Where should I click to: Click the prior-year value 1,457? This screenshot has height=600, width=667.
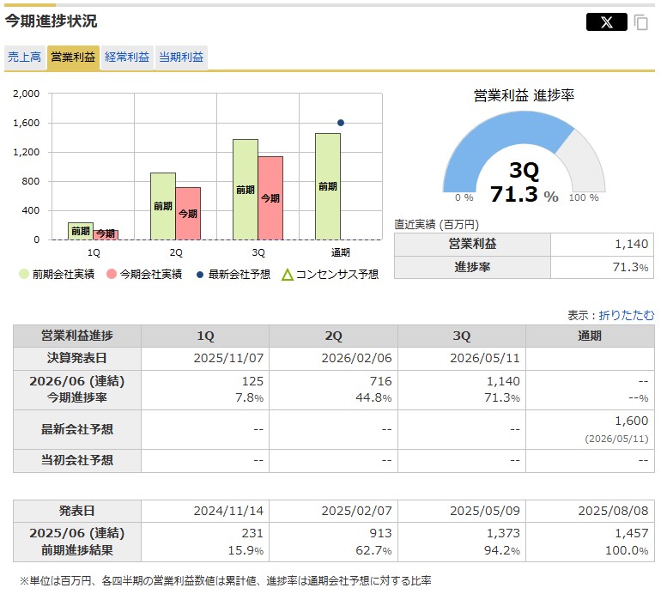[631, 533]
